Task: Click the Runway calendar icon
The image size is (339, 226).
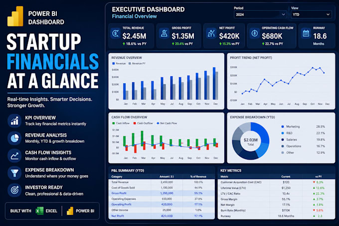Action: [x=306, y=33]
